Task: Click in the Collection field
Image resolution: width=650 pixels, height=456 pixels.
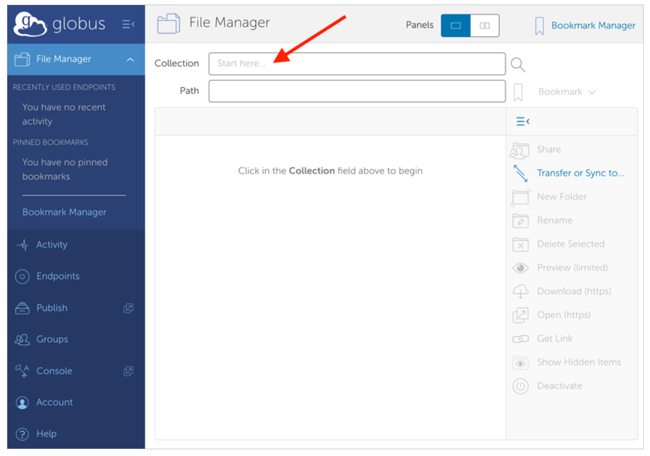Action: 357,63
